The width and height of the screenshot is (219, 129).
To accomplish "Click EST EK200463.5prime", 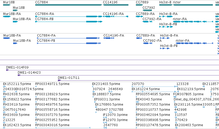I will [189, 125].
